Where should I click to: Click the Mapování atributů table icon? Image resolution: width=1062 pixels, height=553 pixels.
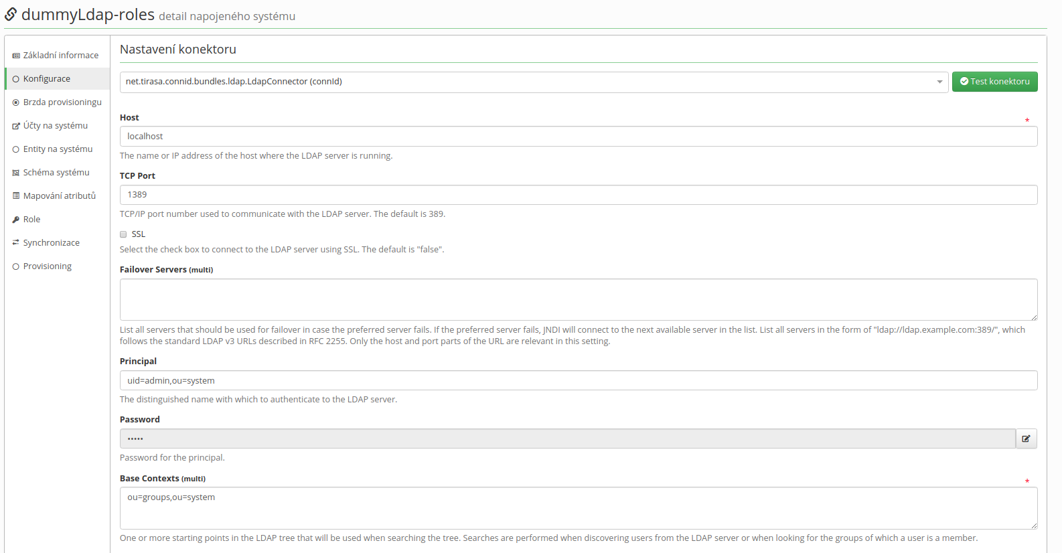pos(16,196)
